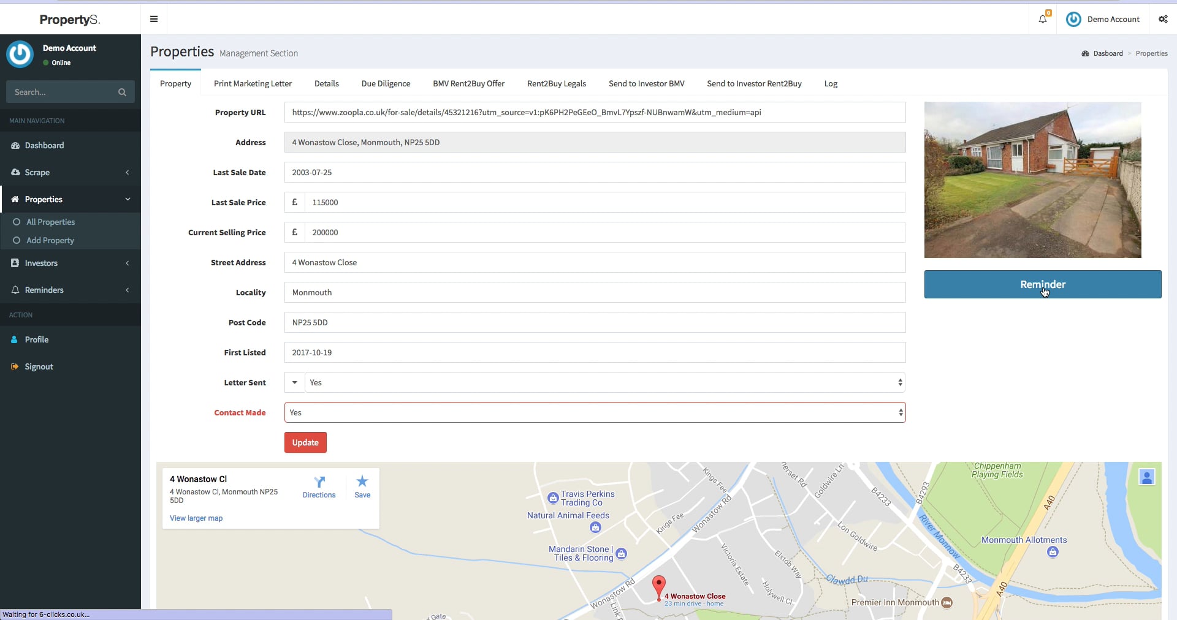Switch to the Print Marketing Letter tab
Image resolution: width=1177 pixels, height=620 pixels.
[253, 83]
